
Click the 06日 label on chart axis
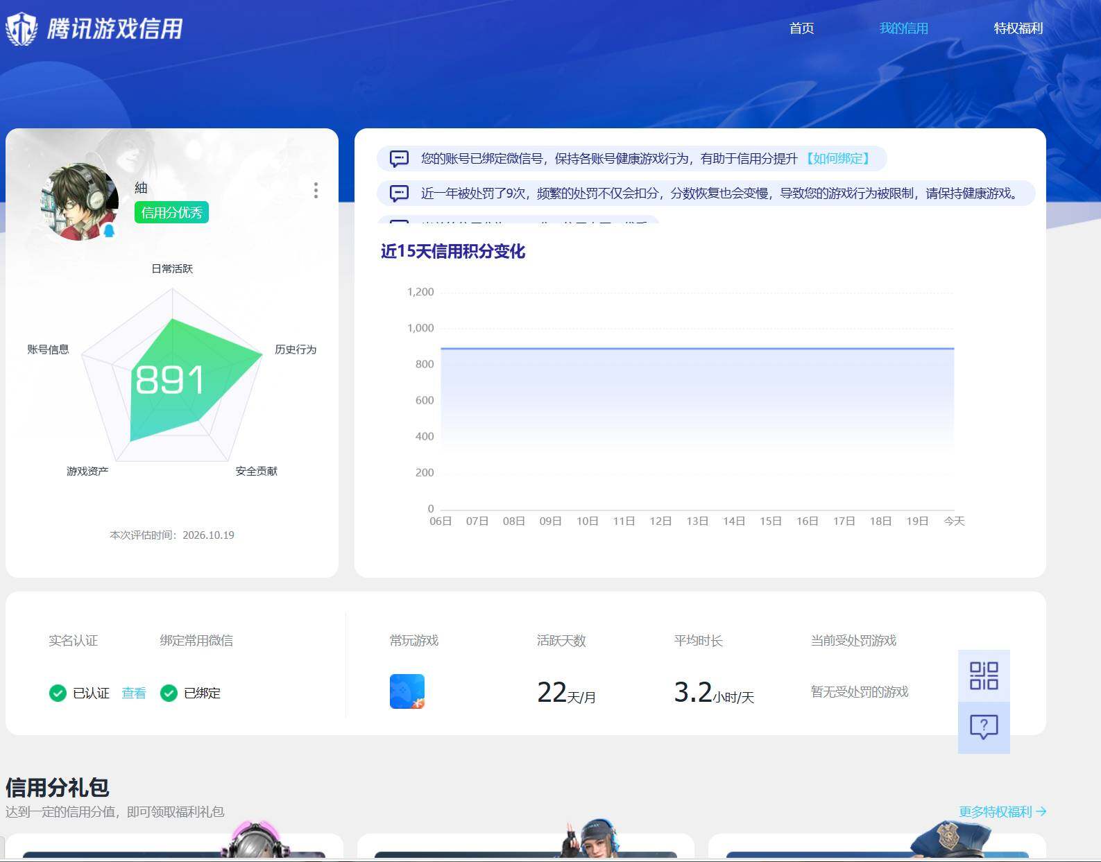click(x=441, y=521)
